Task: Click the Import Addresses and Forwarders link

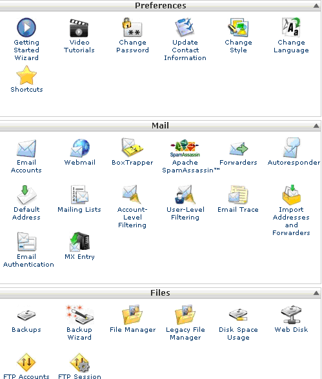Action: click(x=291, y=221)
